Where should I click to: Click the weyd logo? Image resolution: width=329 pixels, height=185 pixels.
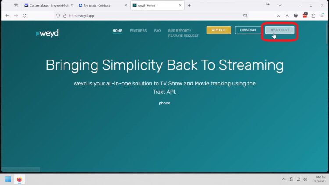(x=47, y=33)
